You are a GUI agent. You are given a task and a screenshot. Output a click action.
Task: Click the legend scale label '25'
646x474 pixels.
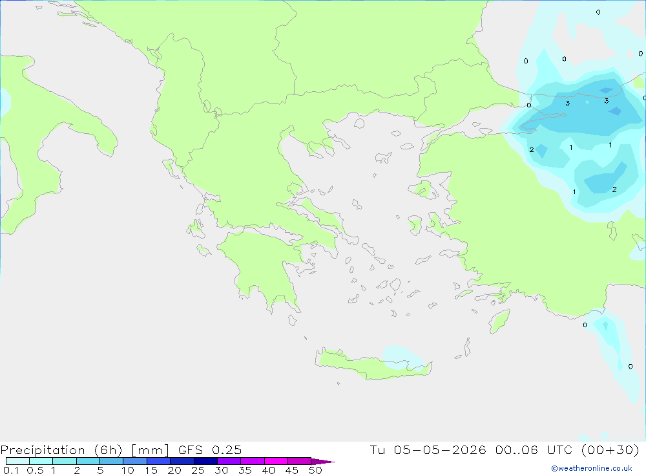(x=198, y=470)
